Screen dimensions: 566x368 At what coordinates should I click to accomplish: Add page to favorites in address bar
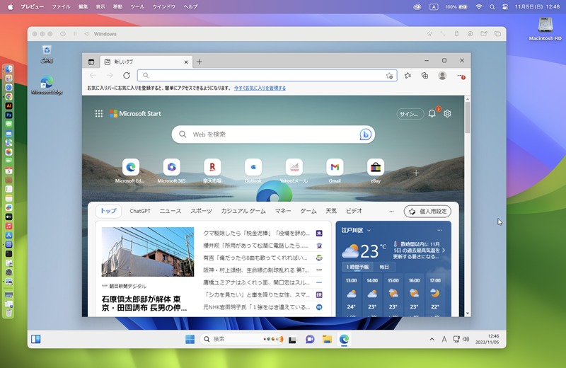pyautogui.click(x=389, y=76)
